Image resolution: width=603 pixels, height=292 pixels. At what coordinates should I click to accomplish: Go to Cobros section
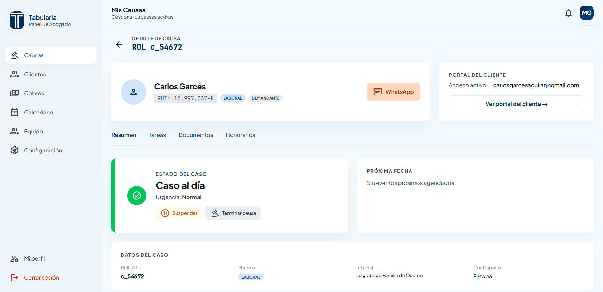(x=51, y=94)
